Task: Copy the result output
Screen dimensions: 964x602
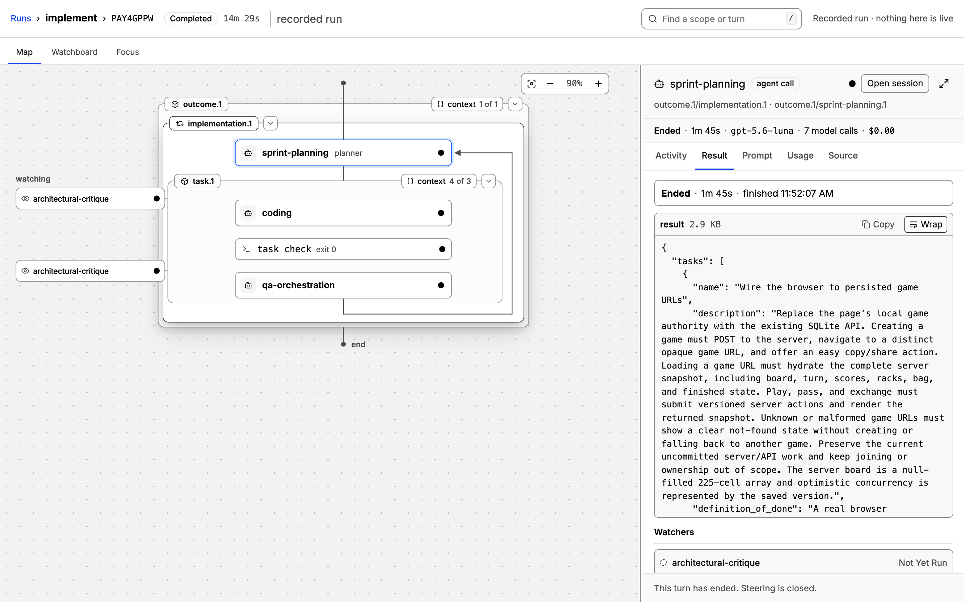Action: tap(878, 224)
